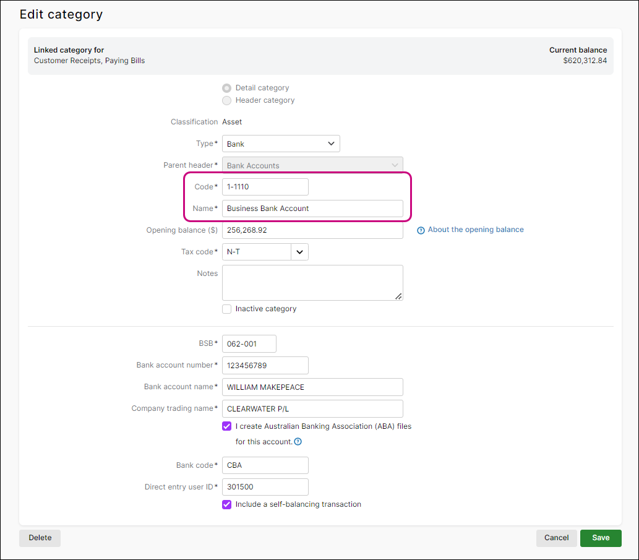Click help icon beside ABA files text

298,442
